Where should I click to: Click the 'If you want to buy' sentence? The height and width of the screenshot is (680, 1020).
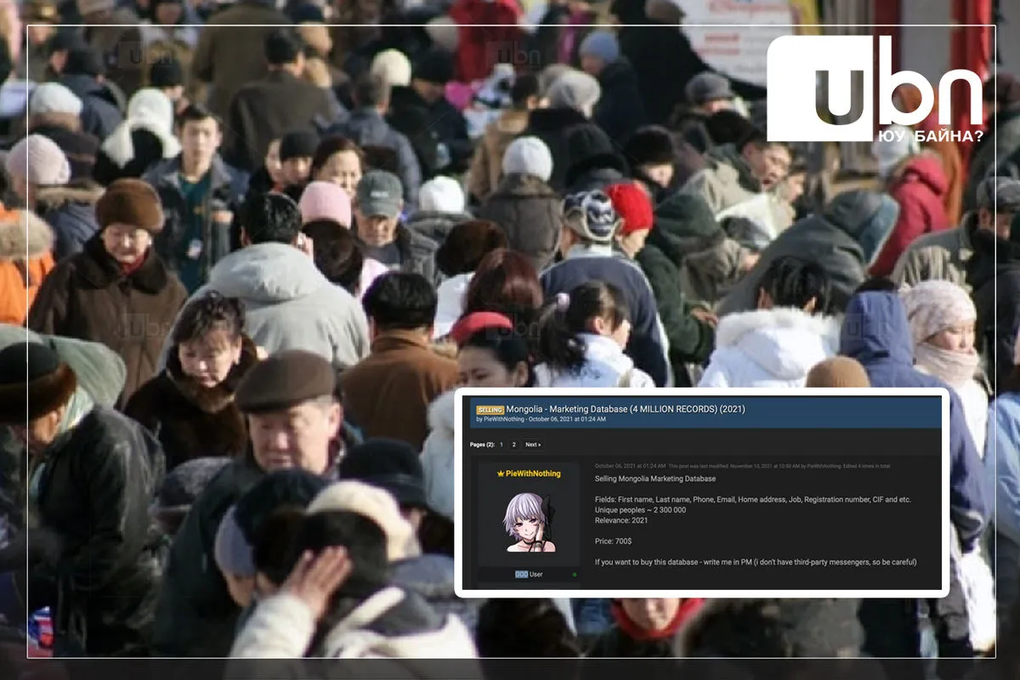pos(756,562)
